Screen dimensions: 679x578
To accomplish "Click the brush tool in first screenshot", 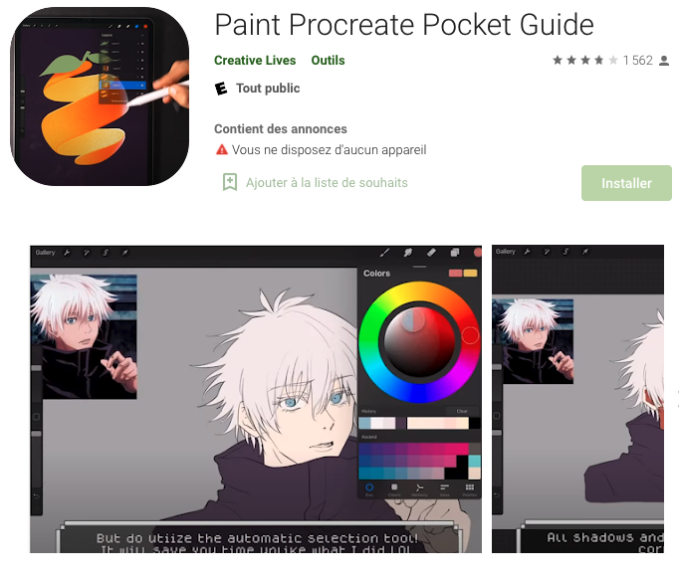I will click(x=384, y=253).
